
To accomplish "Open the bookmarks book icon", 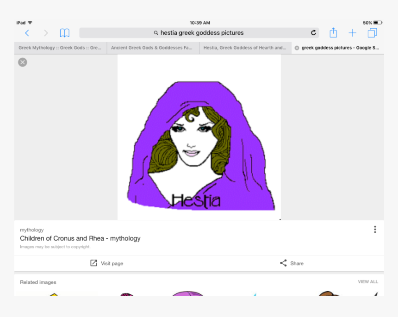I will coord(65,33).
